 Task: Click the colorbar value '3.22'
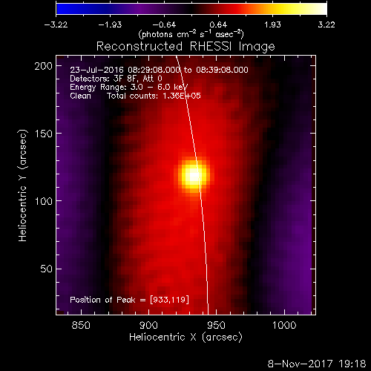tap(326, 24)
